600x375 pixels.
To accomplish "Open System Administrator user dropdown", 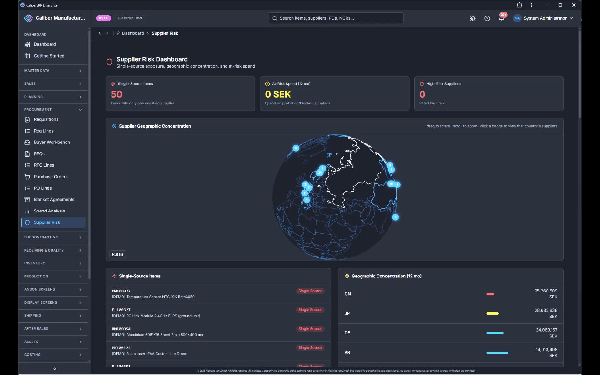I will pyautogui.click(x=543, y=18).
